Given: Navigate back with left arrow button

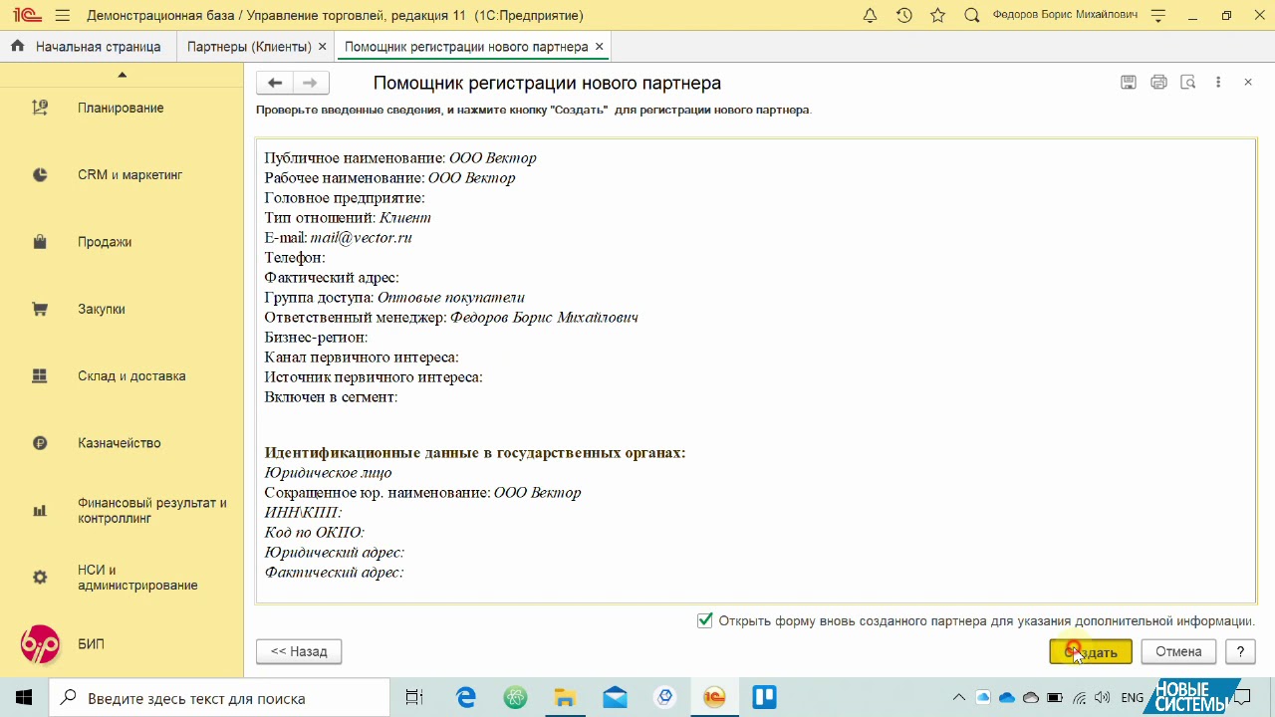Looking at the screenshot, I should 275,83.
